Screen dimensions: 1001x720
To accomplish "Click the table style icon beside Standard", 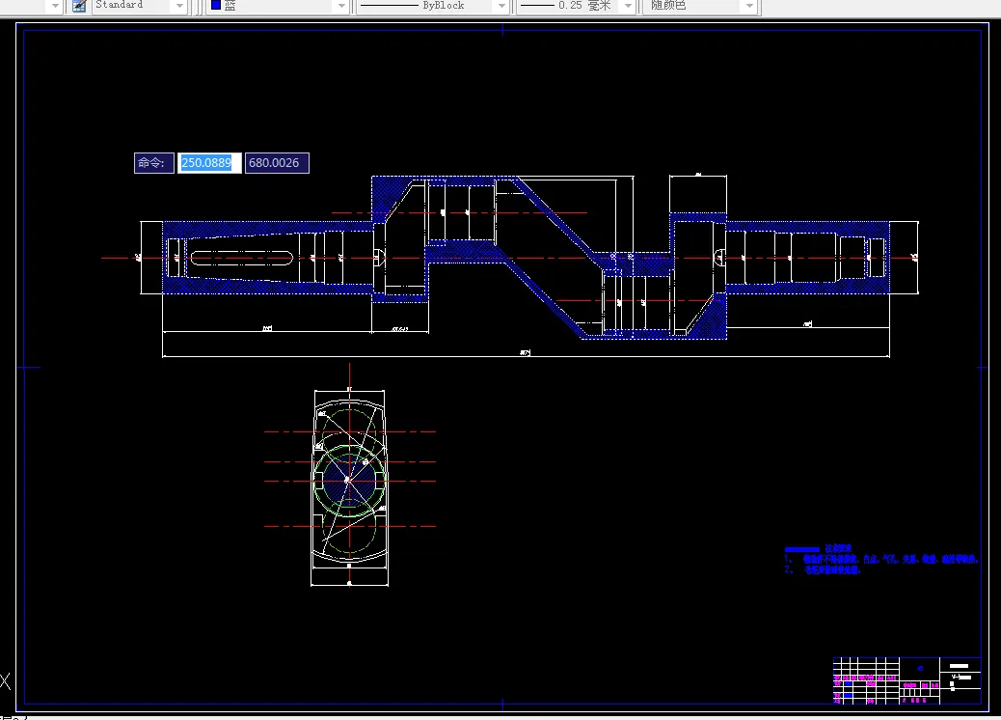I will 79,6.
